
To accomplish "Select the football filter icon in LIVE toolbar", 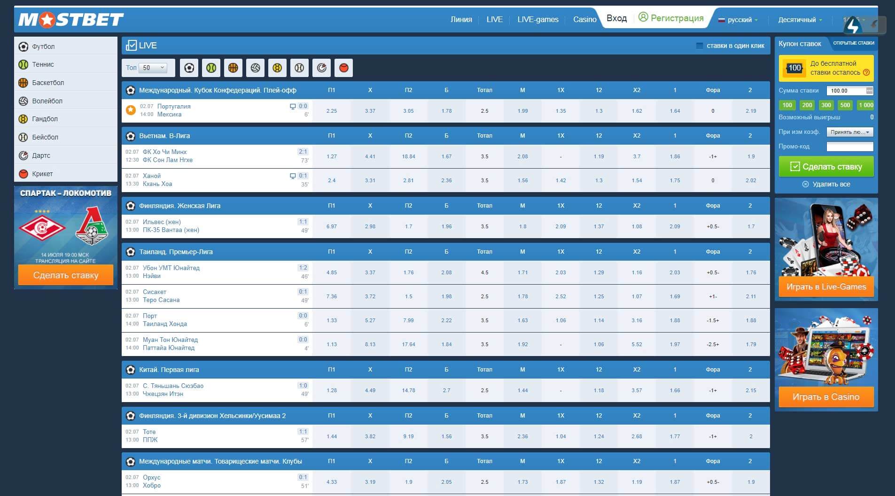I will [189, 68].
